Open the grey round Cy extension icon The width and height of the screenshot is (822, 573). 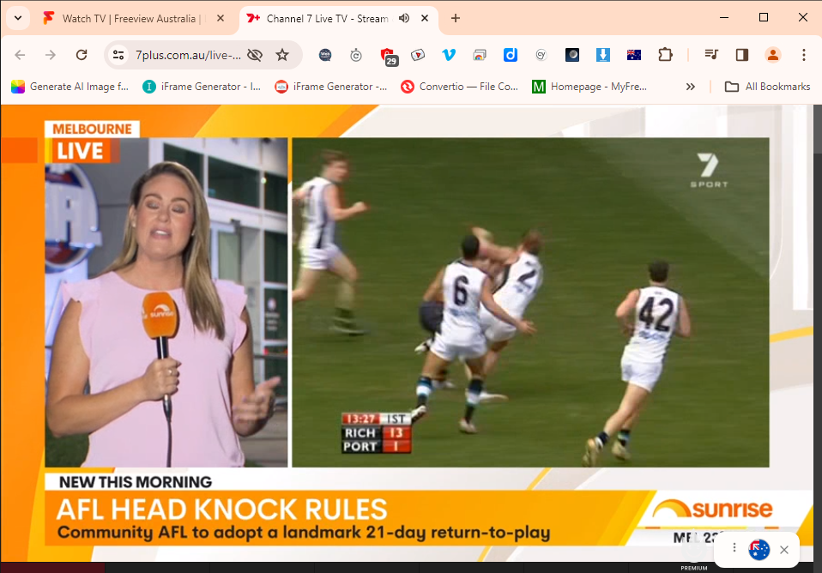point(541,55)
